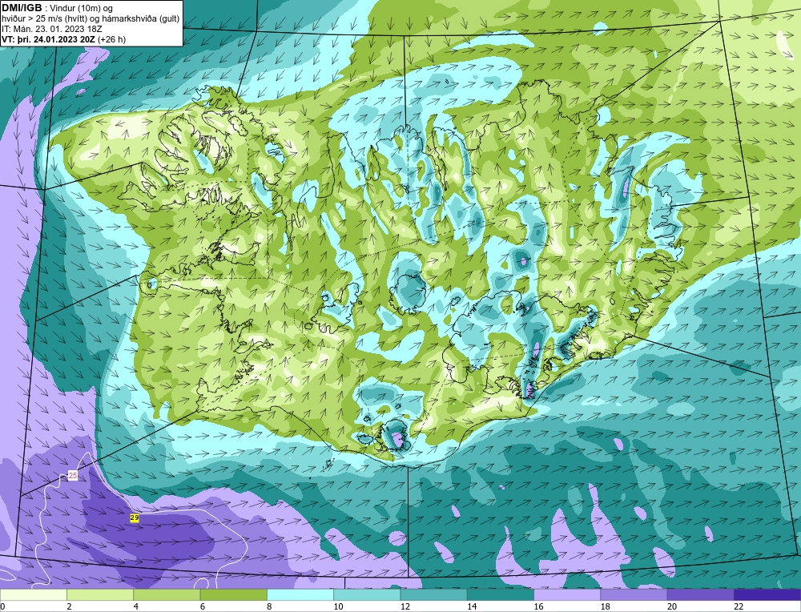Select the 'DMI/IGB' title text in the info box
This screenshot has width=801, height=612.
pyautogui.click(x=22, y=8)
